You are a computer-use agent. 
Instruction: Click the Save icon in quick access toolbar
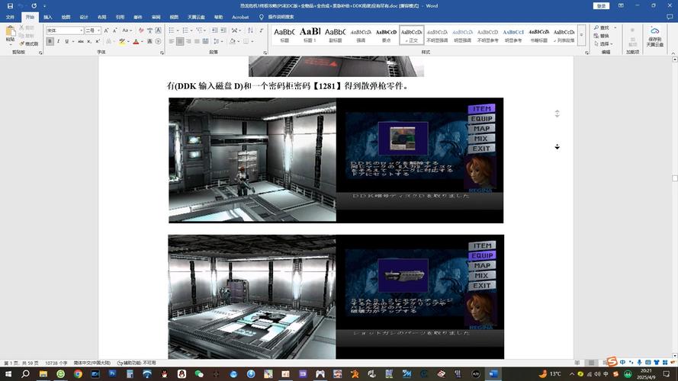(x=10, y=5)
